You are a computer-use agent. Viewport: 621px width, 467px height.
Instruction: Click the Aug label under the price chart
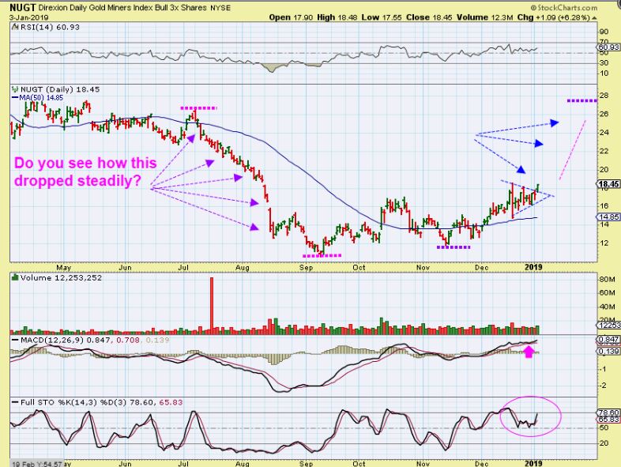point(242,267)
